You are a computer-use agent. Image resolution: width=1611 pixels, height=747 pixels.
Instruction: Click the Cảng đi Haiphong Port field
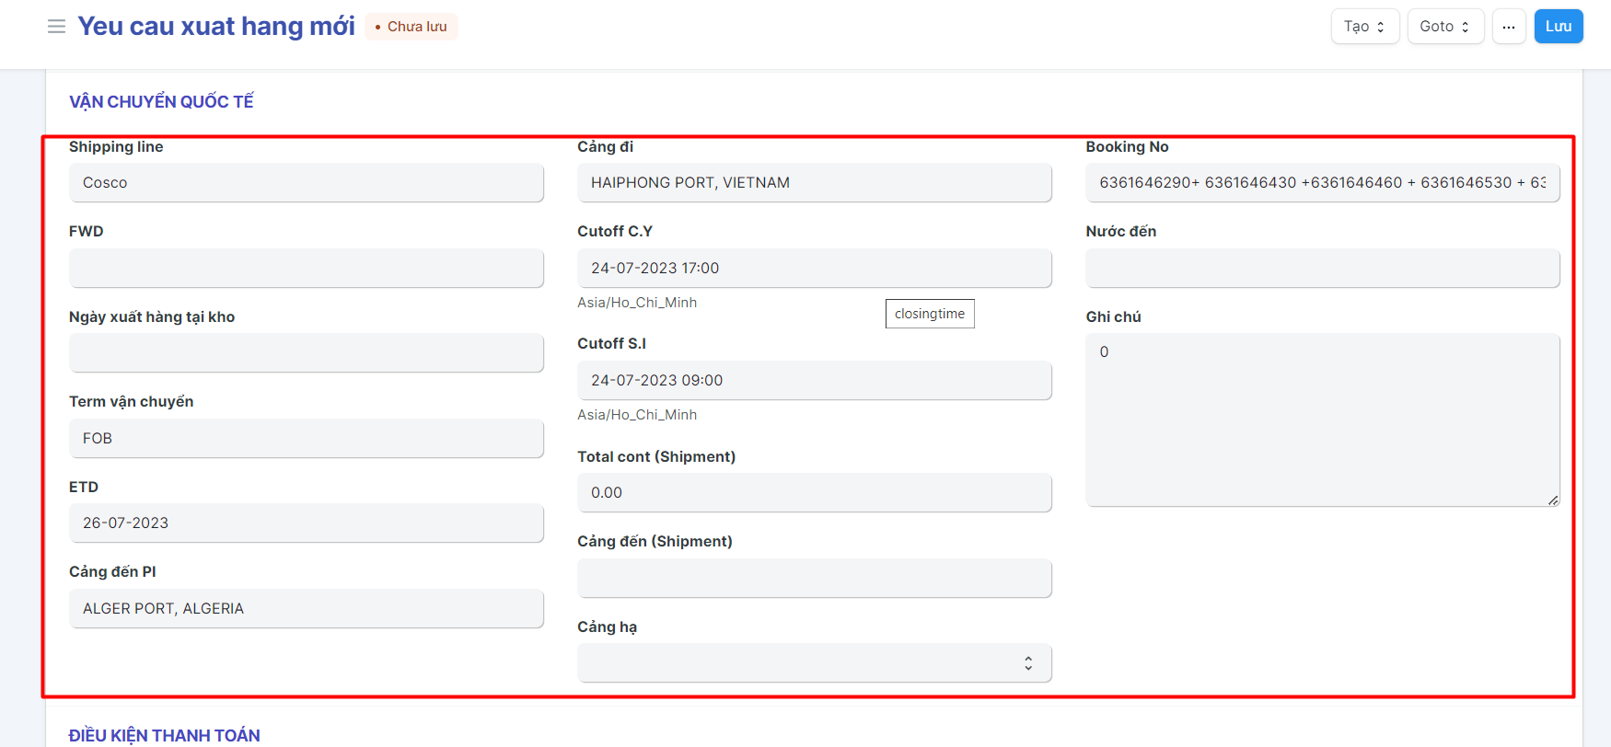coord(814,183)
